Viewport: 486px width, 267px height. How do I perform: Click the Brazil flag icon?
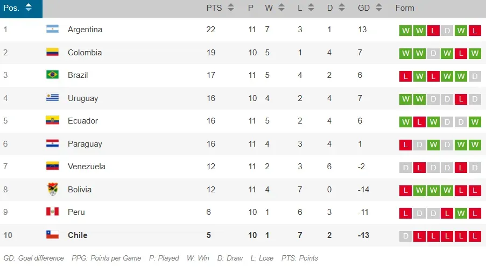pyautogui.click(x=52, y=75)
